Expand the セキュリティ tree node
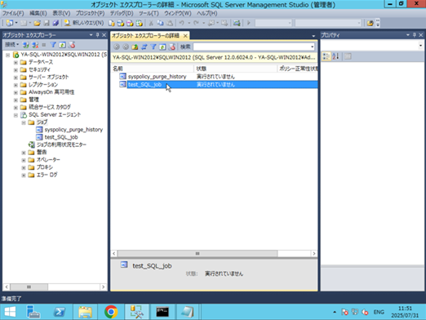The width and height of the screenshot is (426, 320). point(16,70)
